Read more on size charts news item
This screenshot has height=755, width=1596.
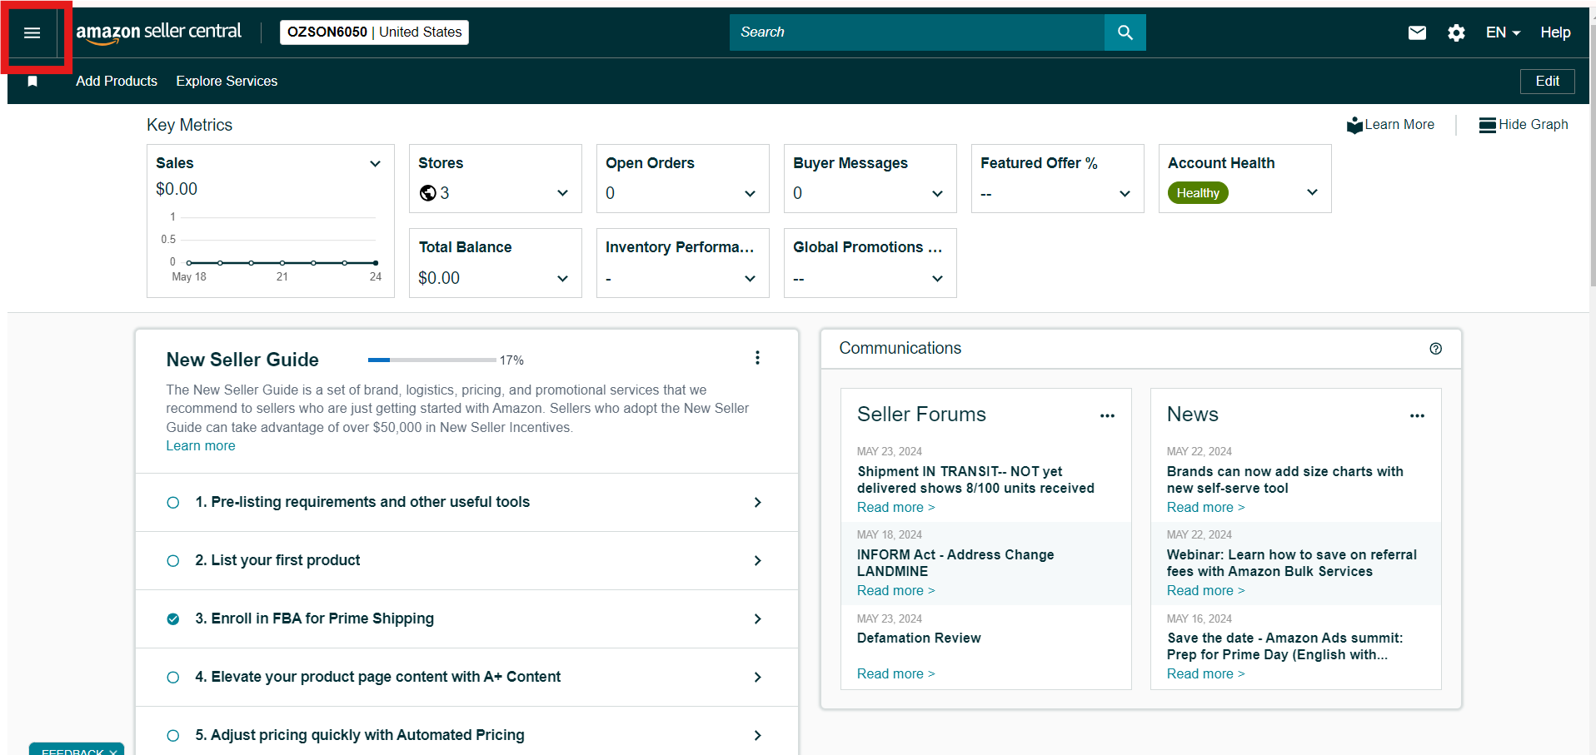[1206, 508]
